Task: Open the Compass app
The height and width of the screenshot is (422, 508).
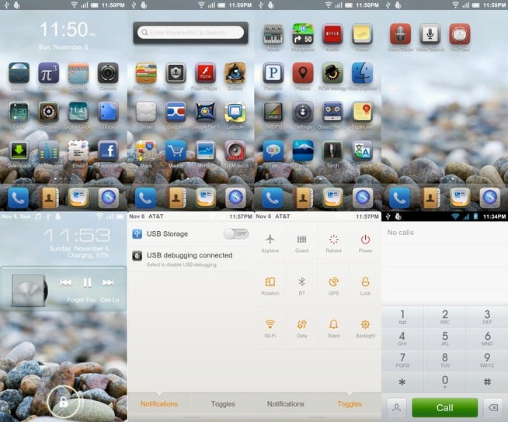Action: click(x=49, y=112)
